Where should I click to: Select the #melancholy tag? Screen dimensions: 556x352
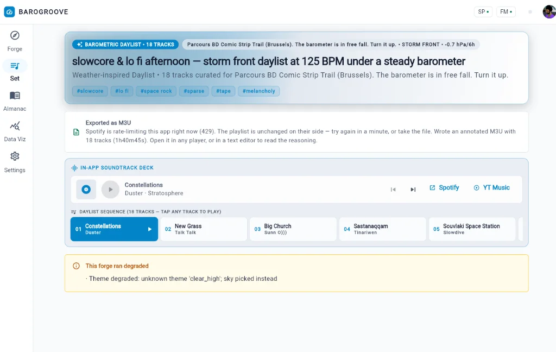tap(259, 91)
